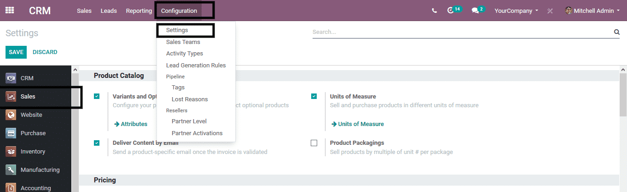Disable the Units of Measure checkbox
This screenshot has width=627, height=192.
click(314, 96)
